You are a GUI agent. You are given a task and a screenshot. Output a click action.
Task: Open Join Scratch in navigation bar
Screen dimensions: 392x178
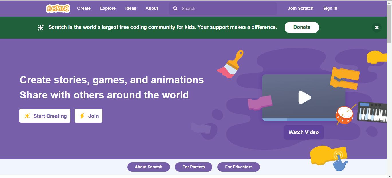tap(301, 8)
